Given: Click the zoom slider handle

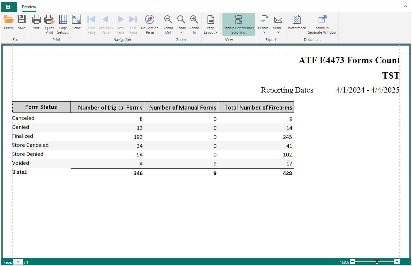Looking at the screenshot, I should click(377, 262).
